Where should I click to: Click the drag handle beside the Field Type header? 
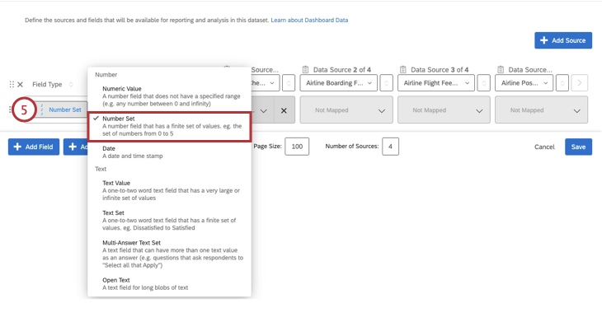[x=12, y=84]
